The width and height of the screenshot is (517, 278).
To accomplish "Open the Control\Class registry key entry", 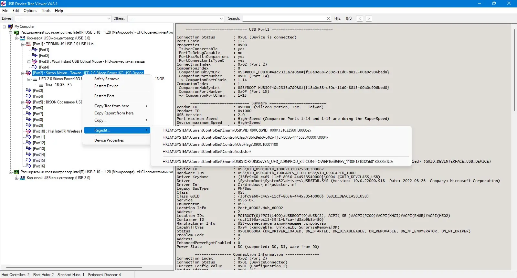I will (281, 137).
